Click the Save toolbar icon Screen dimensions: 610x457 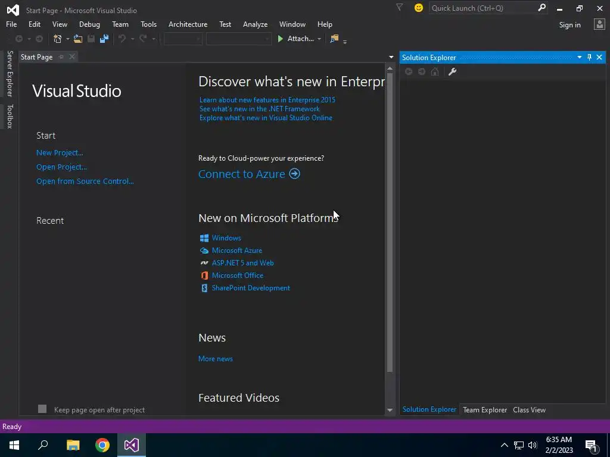click(x=91, y=39)
